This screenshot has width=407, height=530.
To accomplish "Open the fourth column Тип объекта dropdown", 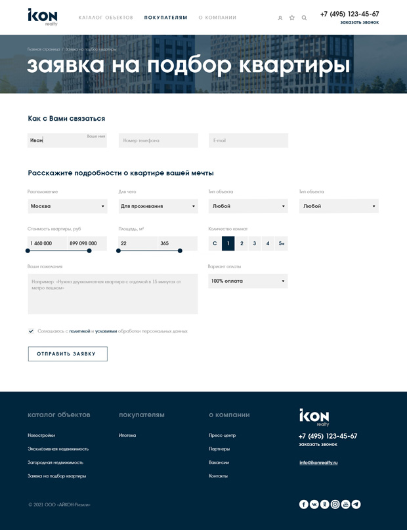I will pos(339,206).
